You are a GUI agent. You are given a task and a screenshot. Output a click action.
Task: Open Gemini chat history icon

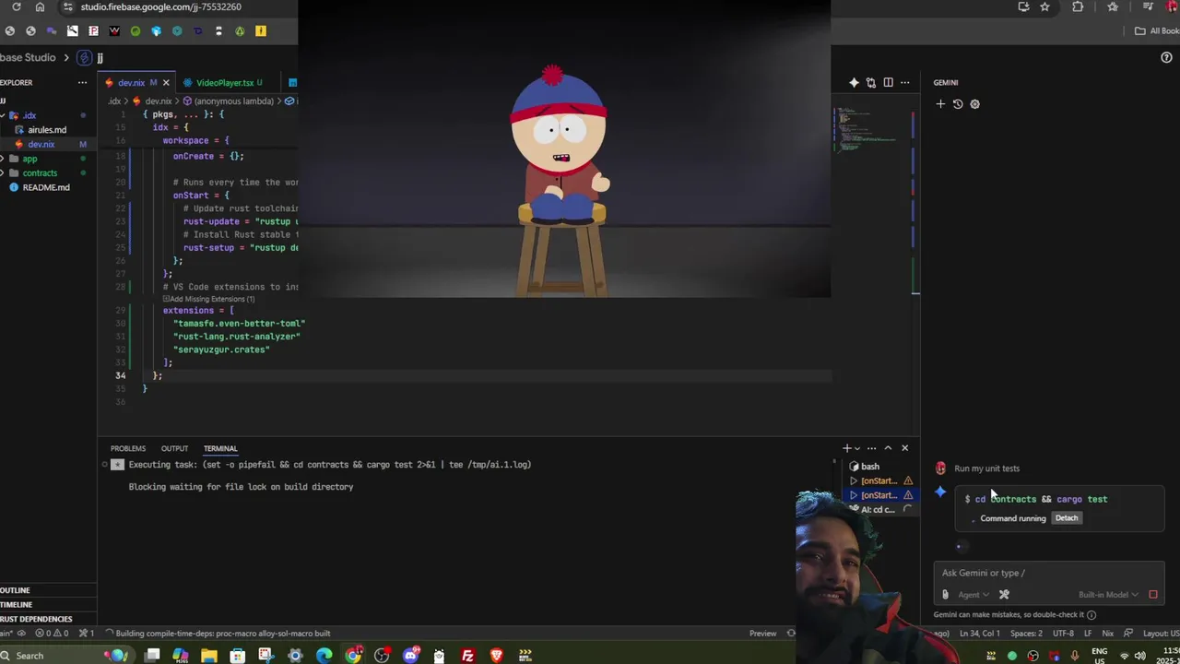pos(958,104)
